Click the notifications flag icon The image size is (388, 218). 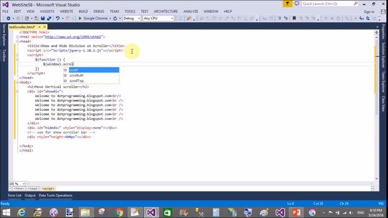(287, 4)
